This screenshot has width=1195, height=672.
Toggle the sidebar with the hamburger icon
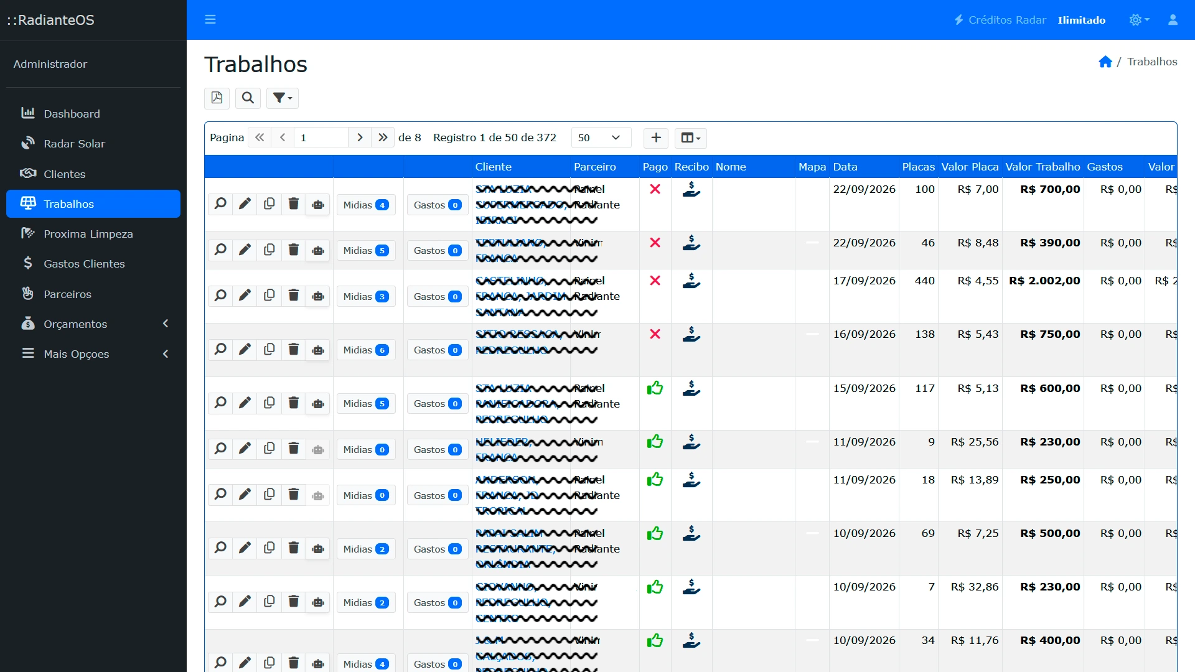[x=210, y=19]
